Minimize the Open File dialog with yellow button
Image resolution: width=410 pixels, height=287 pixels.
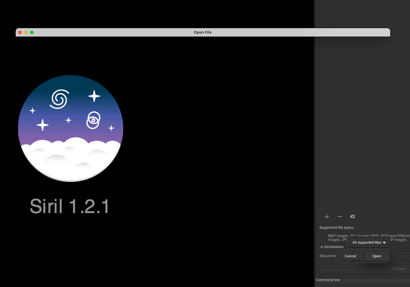click(x=26, y=32)
